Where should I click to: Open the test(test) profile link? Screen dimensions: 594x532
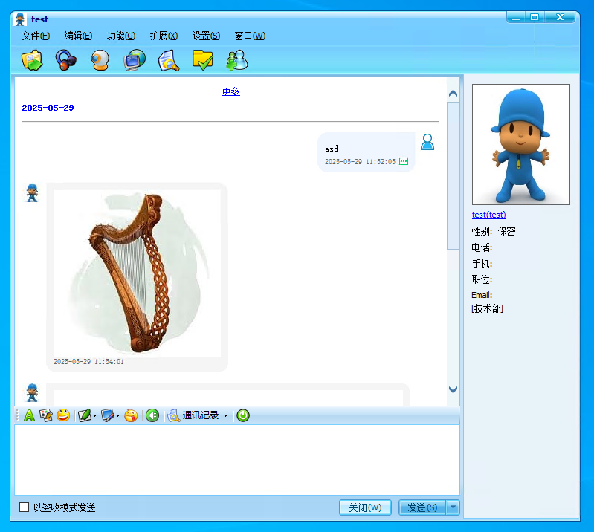(488, 215)
